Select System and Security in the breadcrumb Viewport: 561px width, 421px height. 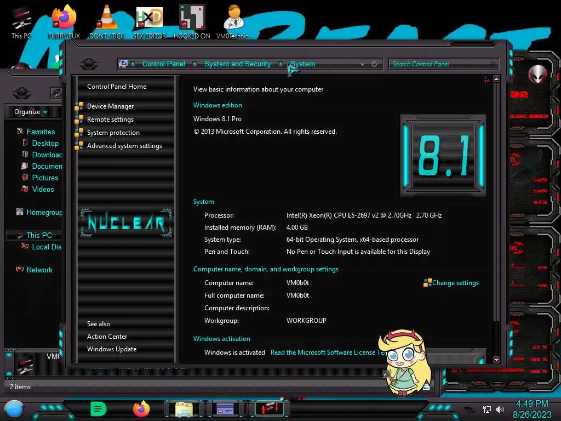238,64
